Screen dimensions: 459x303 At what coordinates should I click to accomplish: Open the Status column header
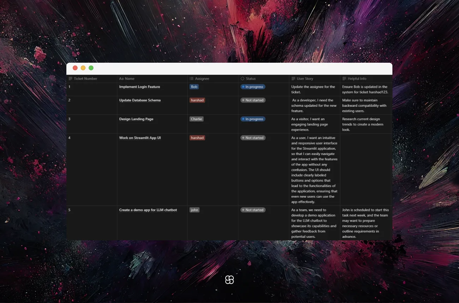click(264, 79)
